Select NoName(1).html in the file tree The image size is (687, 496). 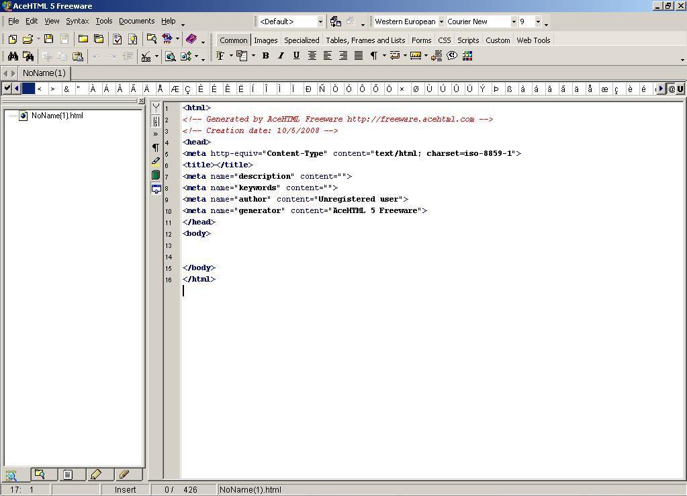[57, 116]
